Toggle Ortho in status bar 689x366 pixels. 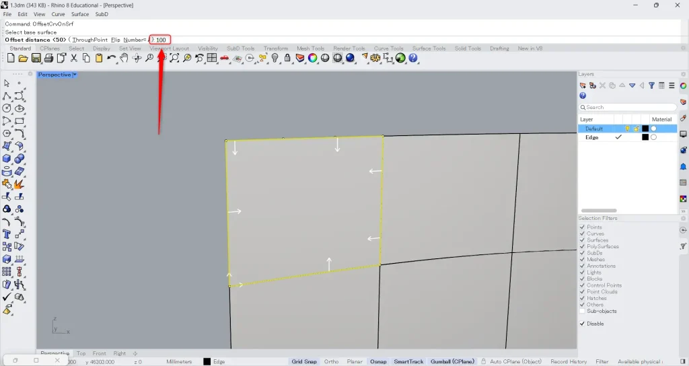pos(331,361)
